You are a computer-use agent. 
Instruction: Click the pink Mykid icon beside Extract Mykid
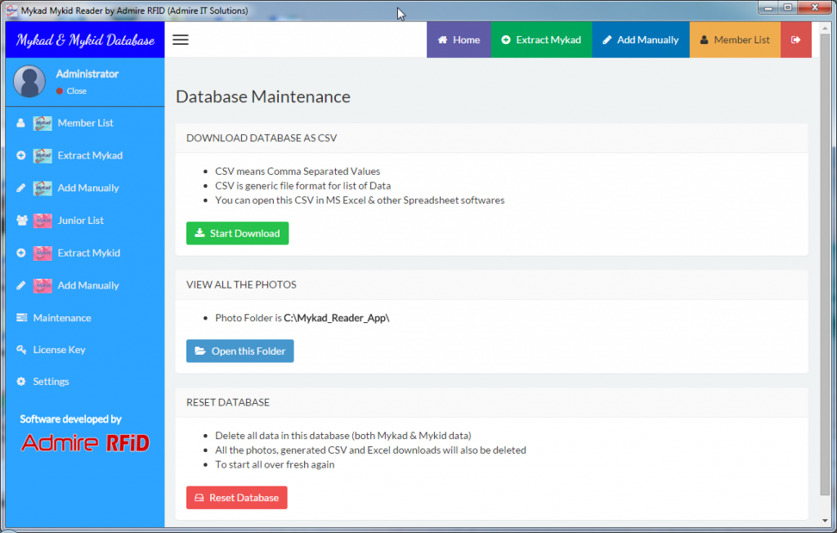click(43, 253)
